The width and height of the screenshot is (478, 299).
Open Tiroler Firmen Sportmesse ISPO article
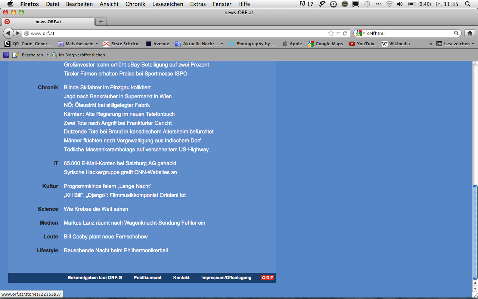125,74
